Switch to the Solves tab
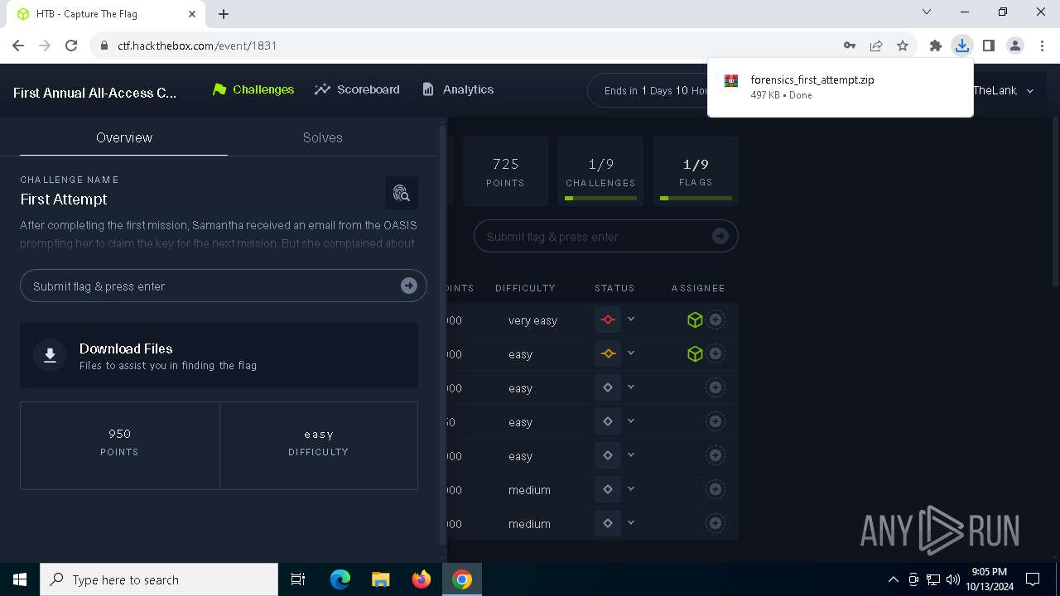1060x596 pixels. click(323, 137)
